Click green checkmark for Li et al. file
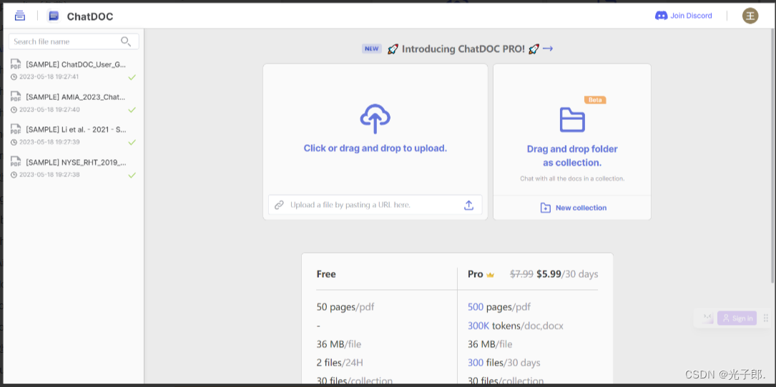Image resolution: width=776 pixels, height=387 pixels. (x=132, y=142)
